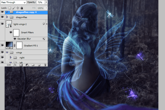
Task: Expand the right group
Action: pyautogui.click(x=11, y=57)
